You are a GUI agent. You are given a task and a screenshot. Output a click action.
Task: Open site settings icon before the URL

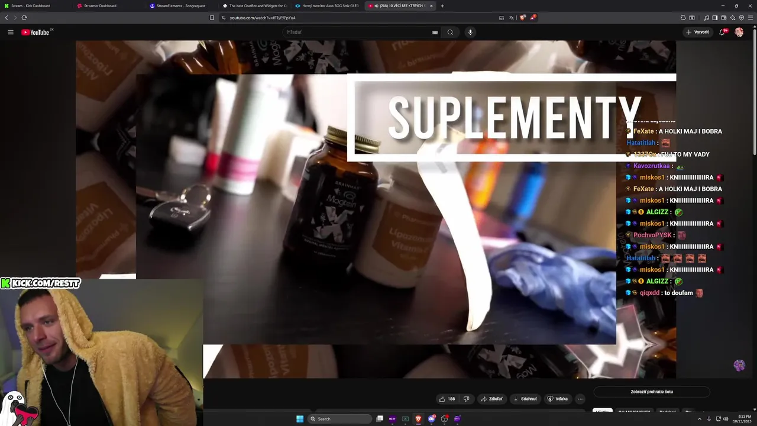pyautogui.click(x=224, y=18)
